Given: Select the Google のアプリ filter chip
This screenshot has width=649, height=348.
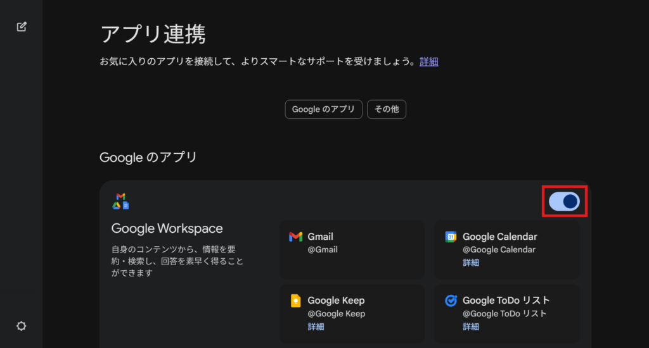Looking at the screenshot, I should click(323, 109).
